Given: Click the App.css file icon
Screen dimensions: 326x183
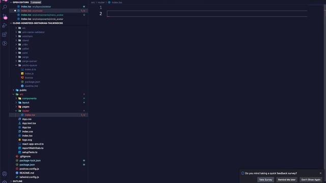Looking at the screenshot, I should [x=19, y=119].
